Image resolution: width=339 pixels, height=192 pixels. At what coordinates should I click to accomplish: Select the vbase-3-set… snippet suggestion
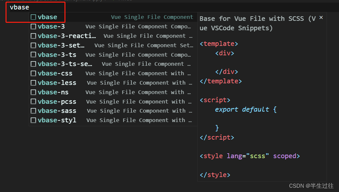113,45
